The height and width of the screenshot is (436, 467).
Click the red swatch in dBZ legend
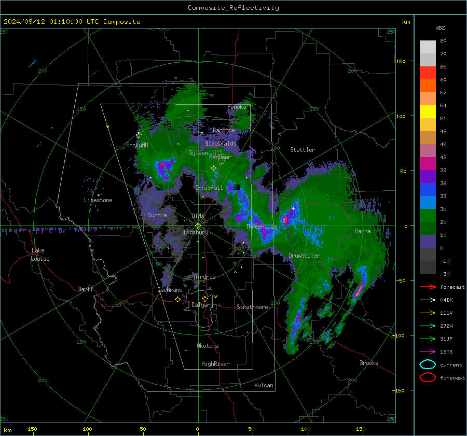(428, 73)
